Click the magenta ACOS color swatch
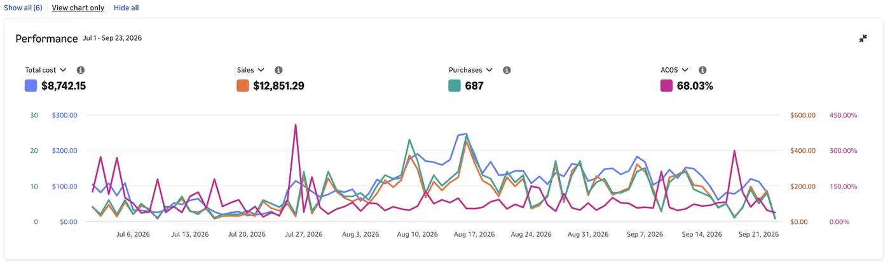The width and height of the screenshot is (890, 266). (666, 85)
